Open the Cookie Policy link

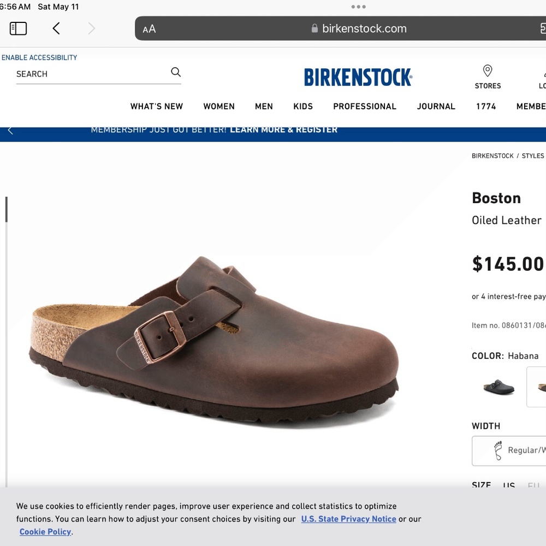pos(45,532)
